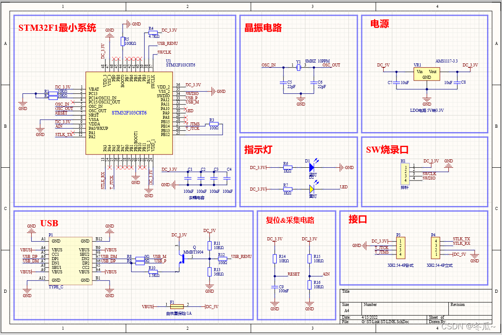502x335 pixels.
Task: Click the GND symbol under AMS1117 regulator
Action: [427, 100]
